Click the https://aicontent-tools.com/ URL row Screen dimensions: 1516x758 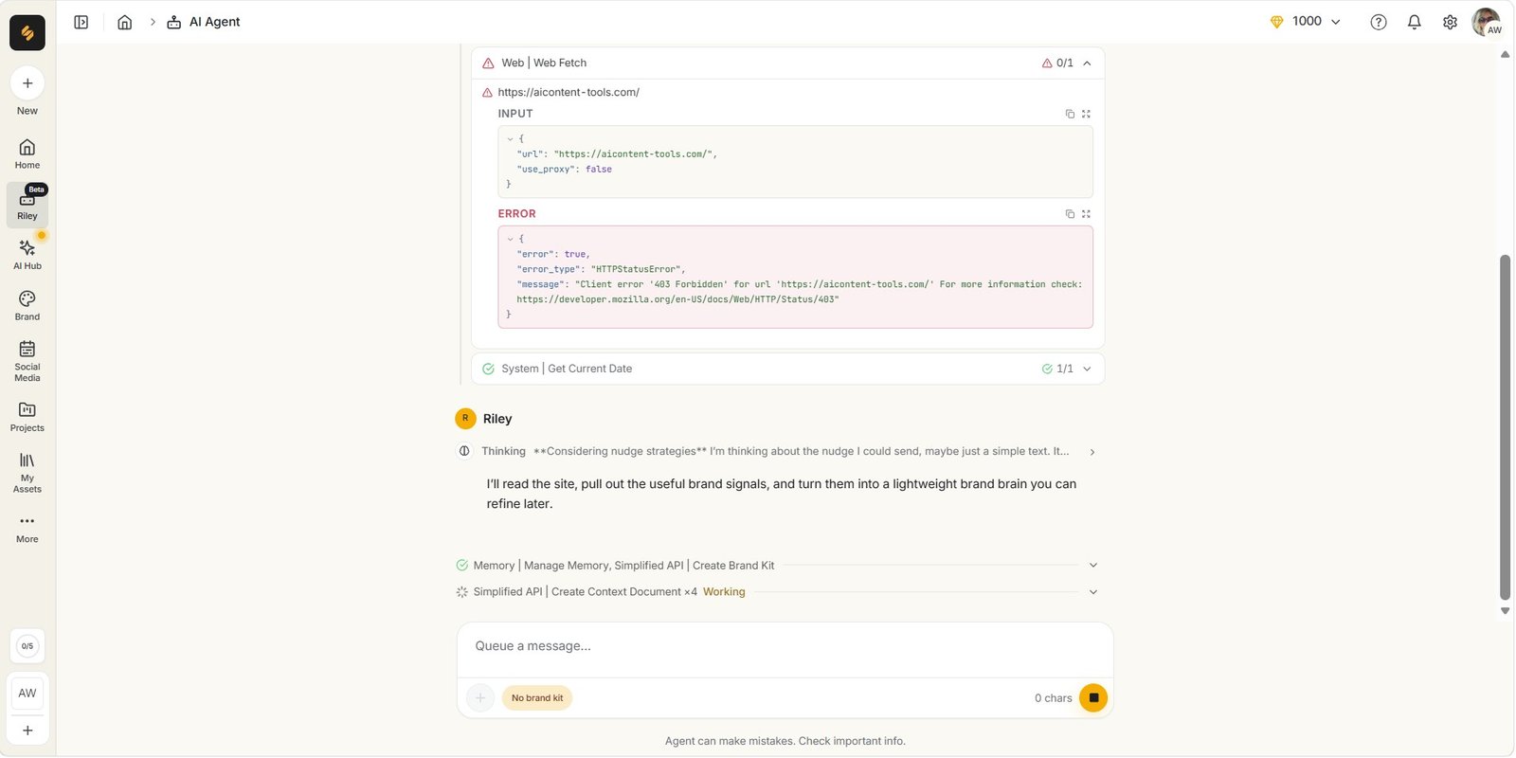click(x=568, y=92)
